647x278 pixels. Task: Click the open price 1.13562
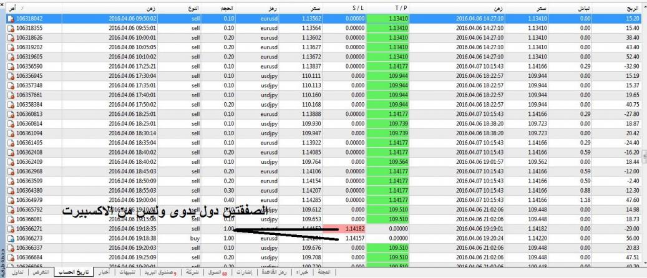311,19
